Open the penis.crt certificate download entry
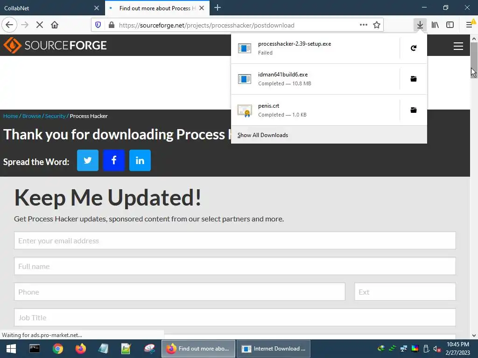Screen dimensions: 478x358 pos(315,110)
